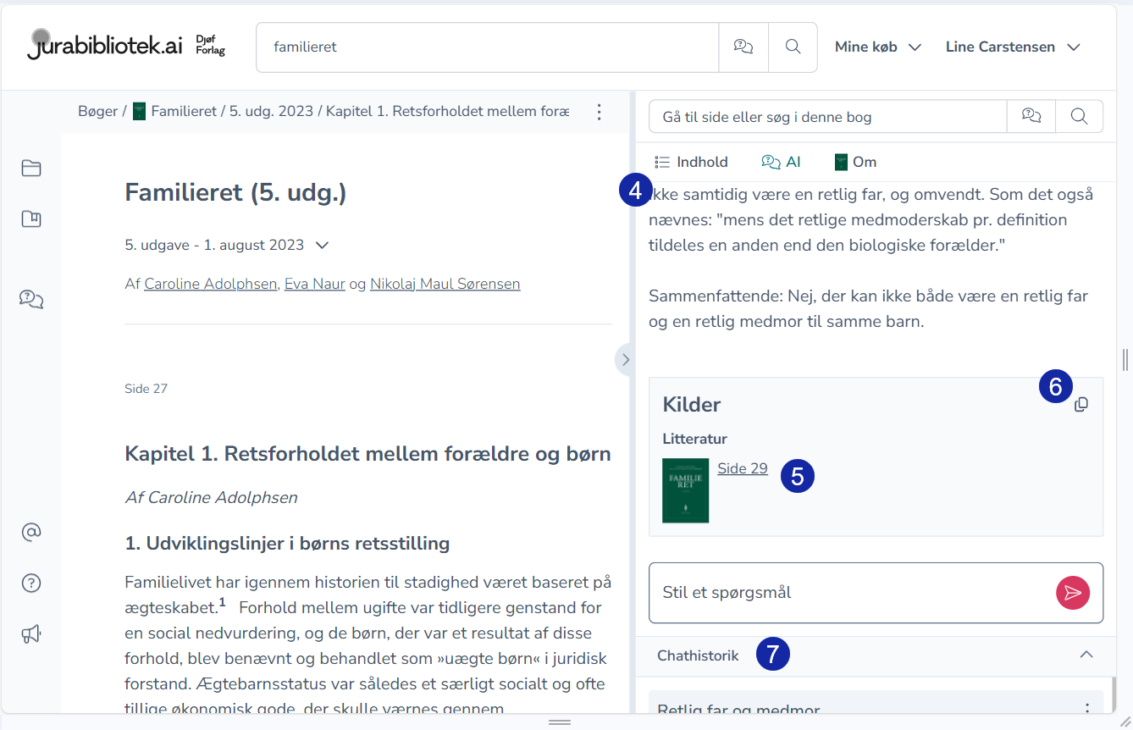The image size is (1133, 730).
Task: Open the Line Carstensen user menu
Action: 1013,47
